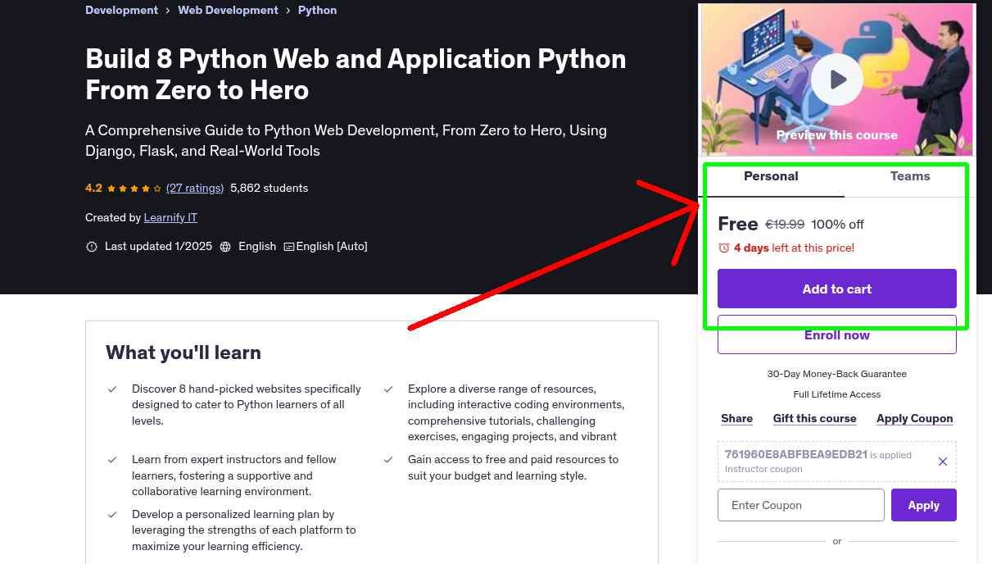Open the Web Development breadcrumb link
This screenshot has height=564, width=992.
tap(228, 11)
